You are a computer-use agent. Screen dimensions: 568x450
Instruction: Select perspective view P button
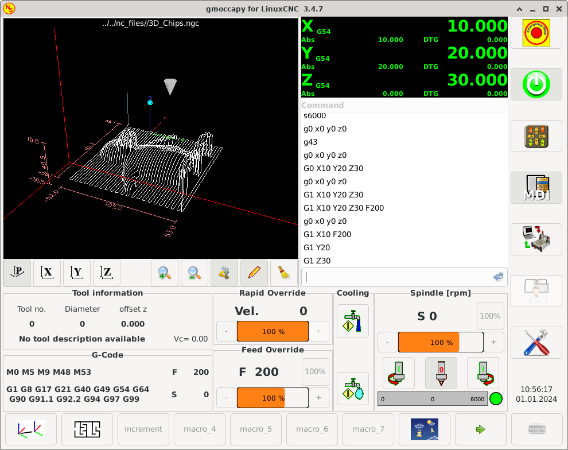click(17, 273)
